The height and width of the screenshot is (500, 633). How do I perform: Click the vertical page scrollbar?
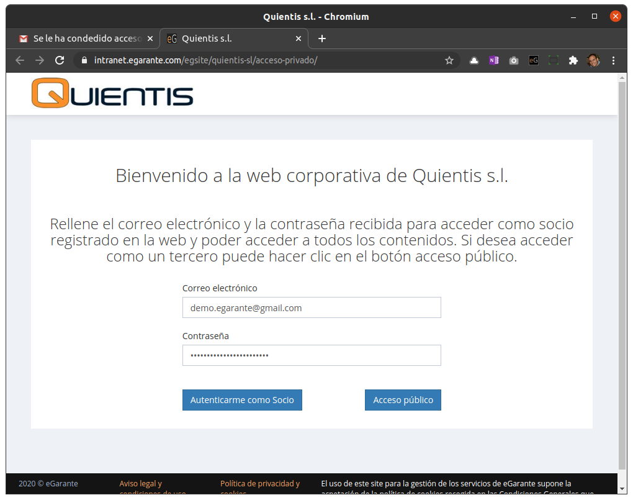tap(622, 275)
